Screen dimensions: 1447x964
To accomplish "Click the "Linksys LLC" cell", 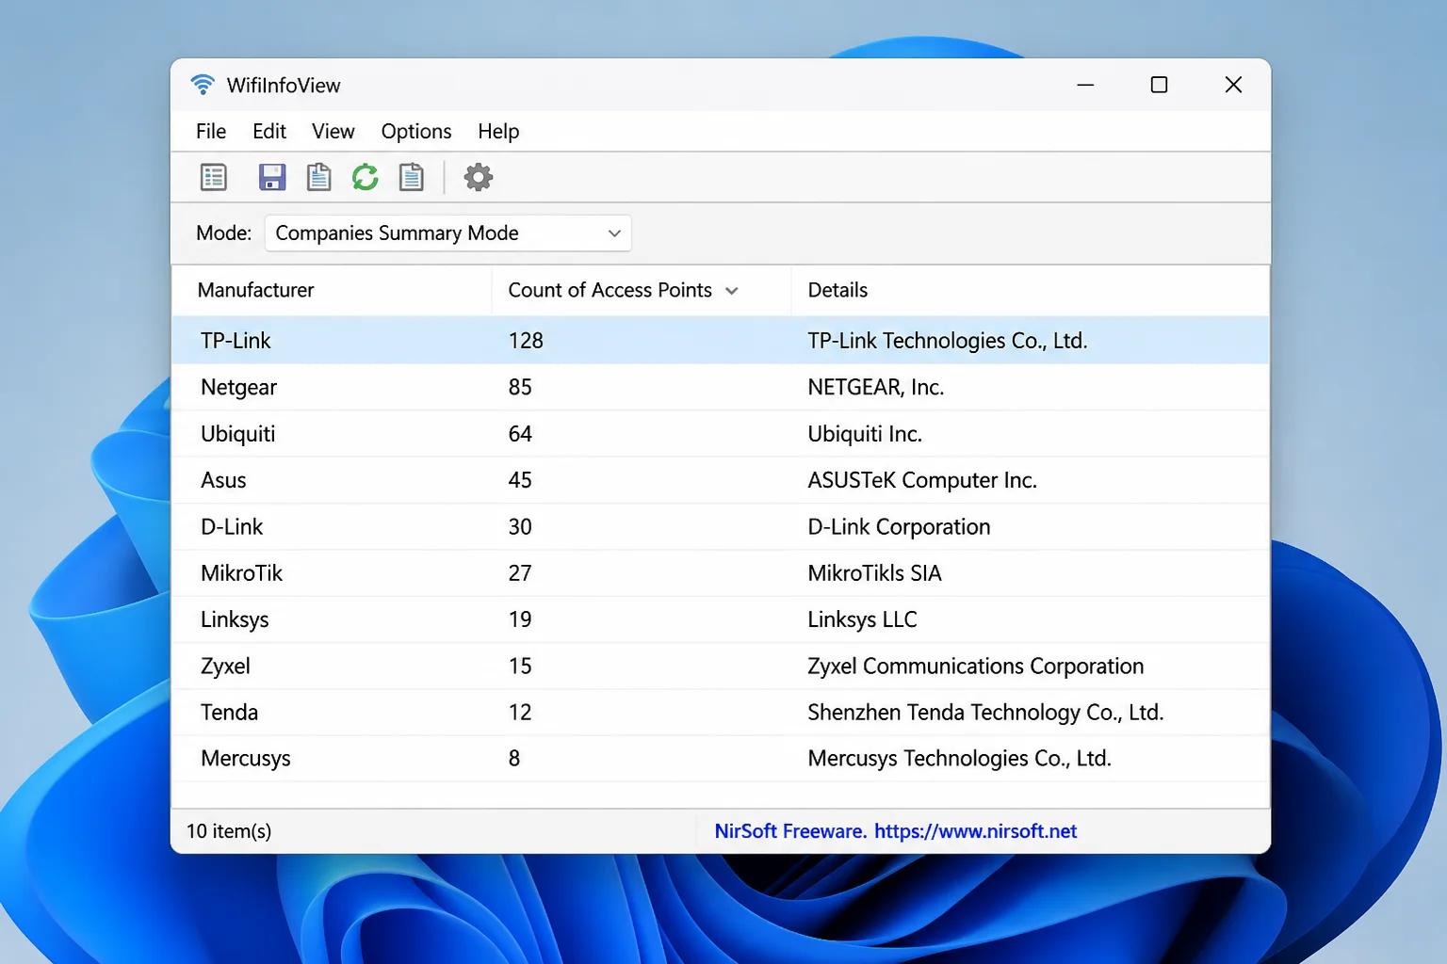I will pyautogui.click(x=862, y=619).
